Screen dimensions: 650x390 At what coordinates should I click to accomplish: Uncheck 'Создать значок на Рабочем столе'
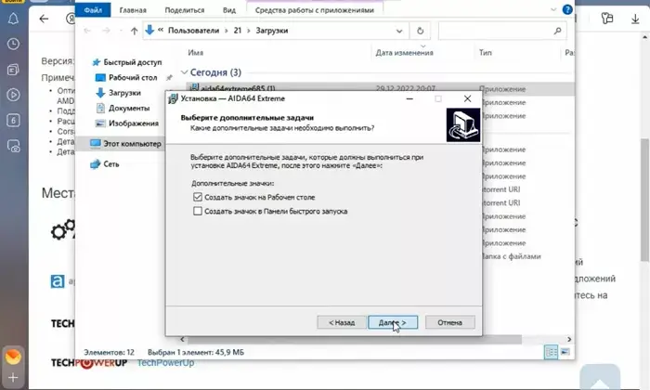point(197,198)
